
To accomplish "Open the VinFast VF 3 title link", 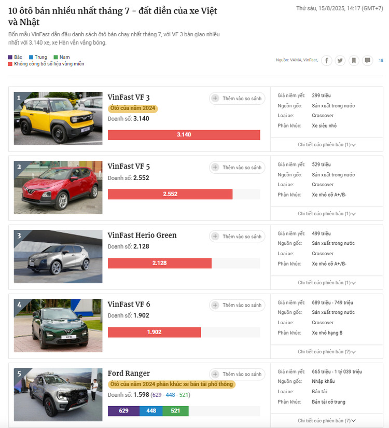I will (x=129, y=98).
